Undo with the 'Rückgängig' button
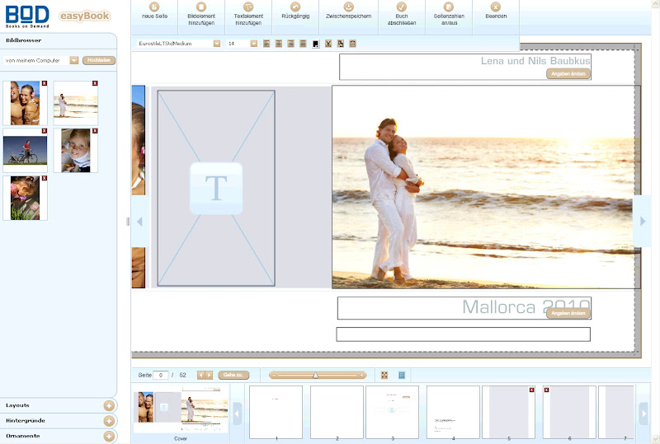Viewport: 660px width, 444px height. pos(295,11)
